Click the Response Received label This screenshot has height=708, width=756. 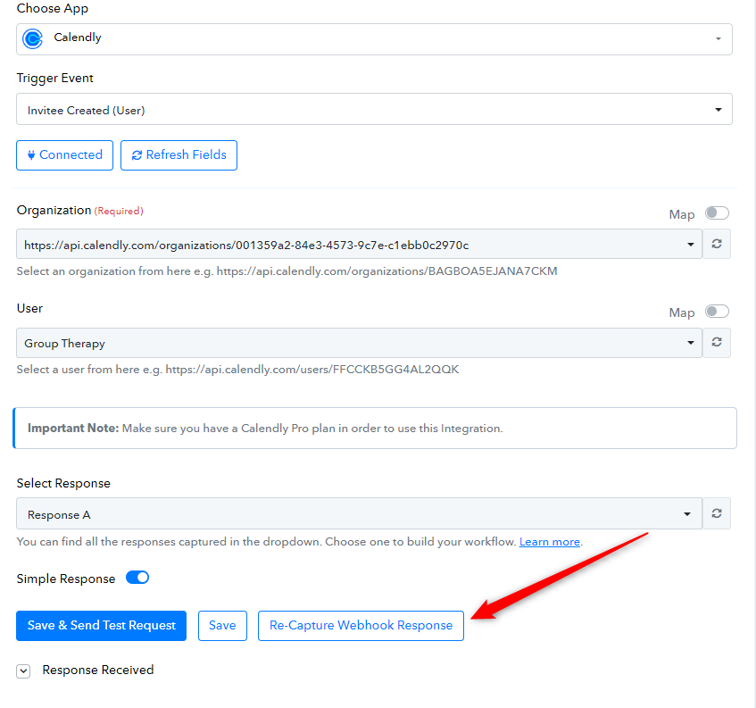tap(98, 670)
